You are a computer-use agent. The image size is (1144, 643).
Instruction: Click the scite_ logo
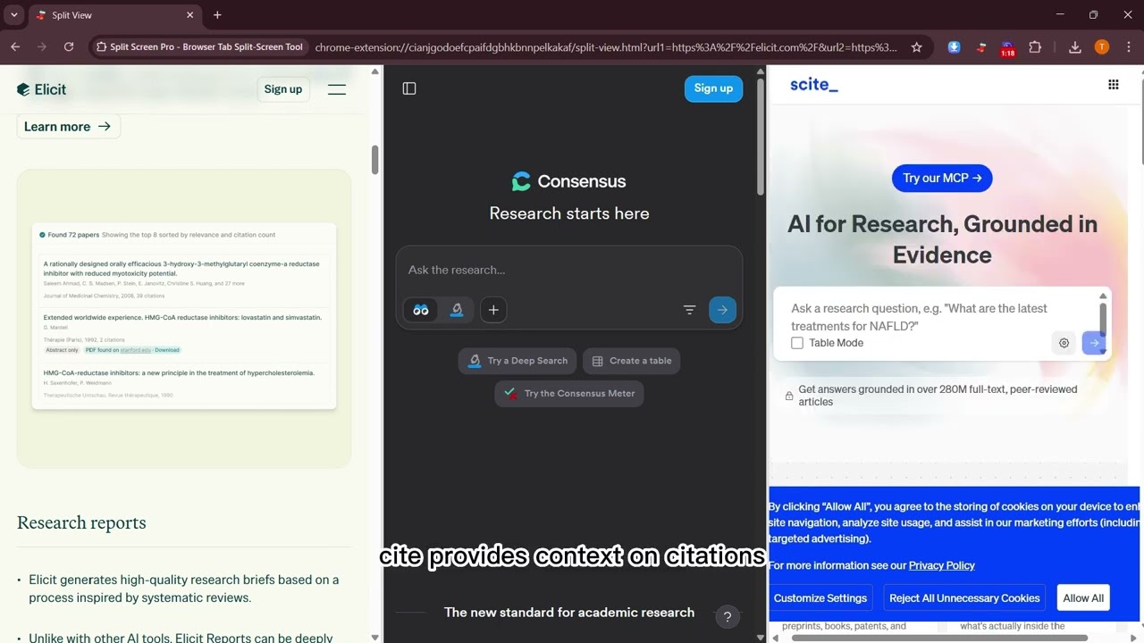(813, 85)
